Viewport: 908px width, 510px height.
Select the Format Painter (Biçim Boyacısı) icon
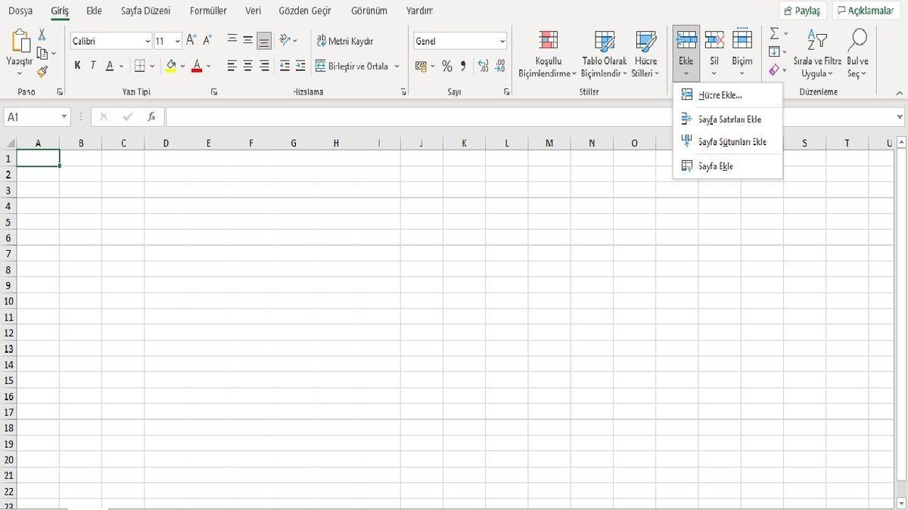[43, 72]
